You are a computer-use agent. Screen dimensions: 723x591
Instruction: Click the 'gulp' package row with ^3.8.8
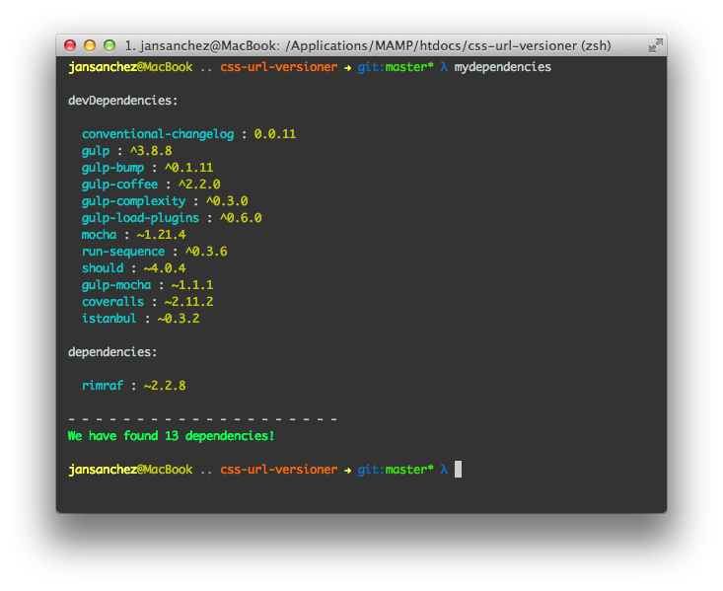tap(127, 151)
